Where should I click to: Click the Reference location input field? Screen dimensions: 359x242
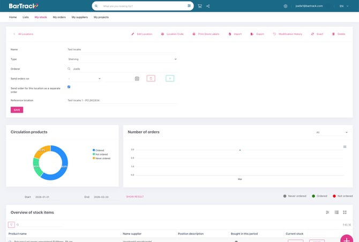coord(122,100)
